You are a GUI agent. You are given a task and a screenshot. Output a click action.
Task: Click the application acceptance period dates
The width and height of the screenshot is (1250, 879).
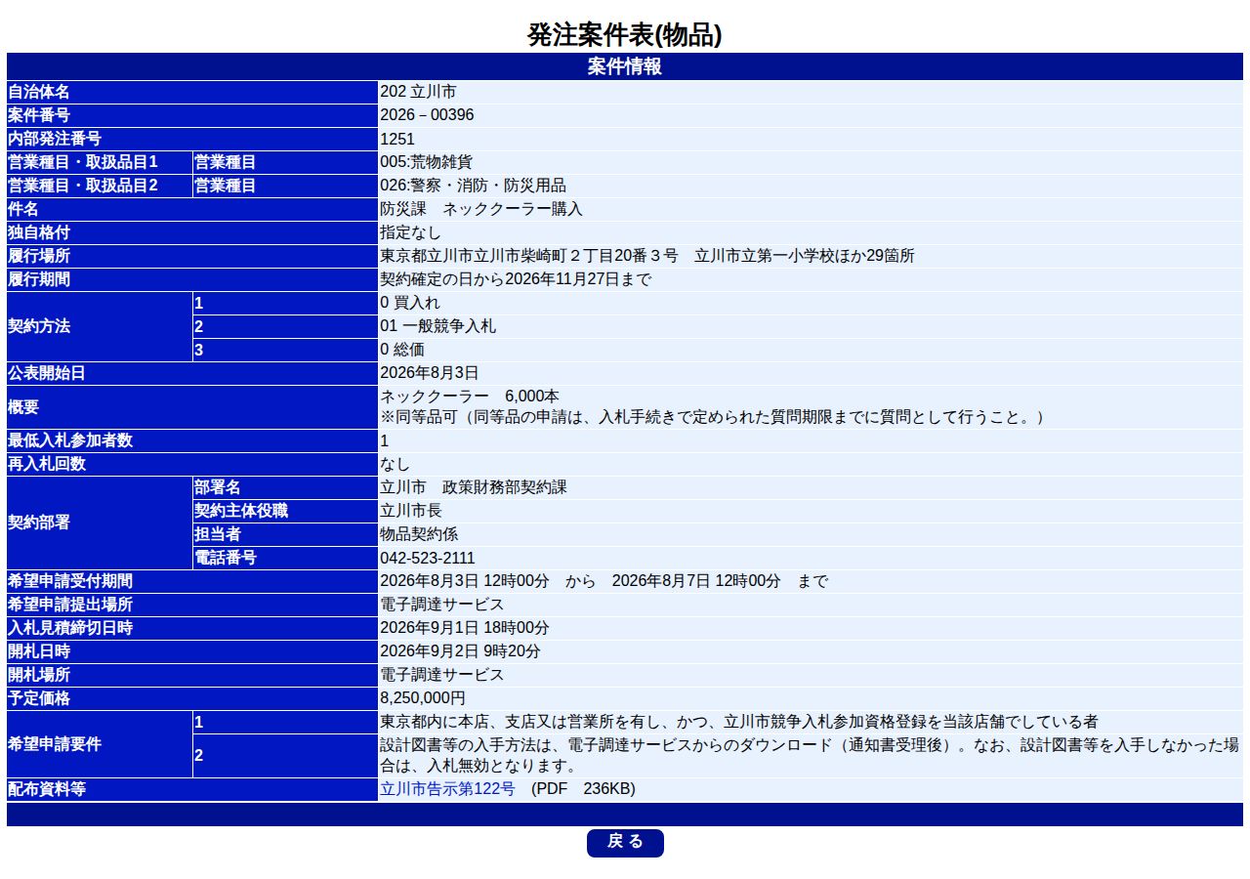[604, 581]
